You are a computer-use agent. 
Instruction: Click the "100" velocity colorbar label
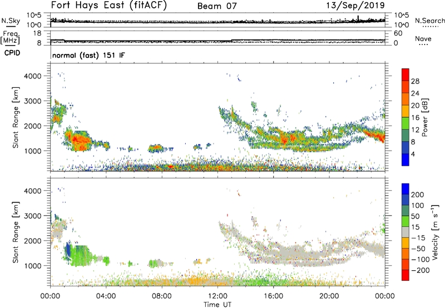point(418,206)
